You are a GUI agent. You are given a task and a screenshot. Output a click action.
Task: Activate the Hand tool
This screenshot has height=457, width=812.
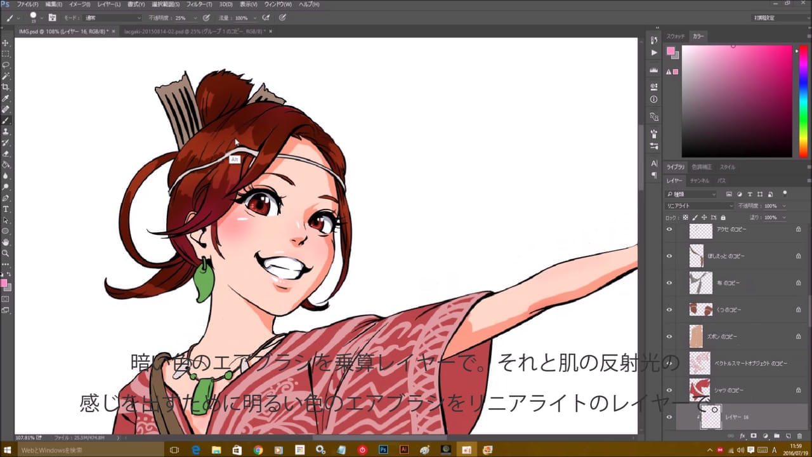6,242
